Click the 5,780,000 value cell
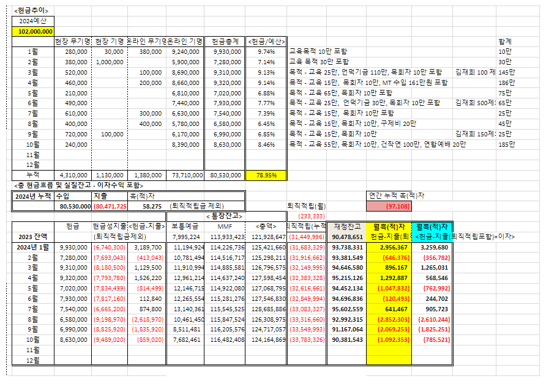 coord(185,124)
